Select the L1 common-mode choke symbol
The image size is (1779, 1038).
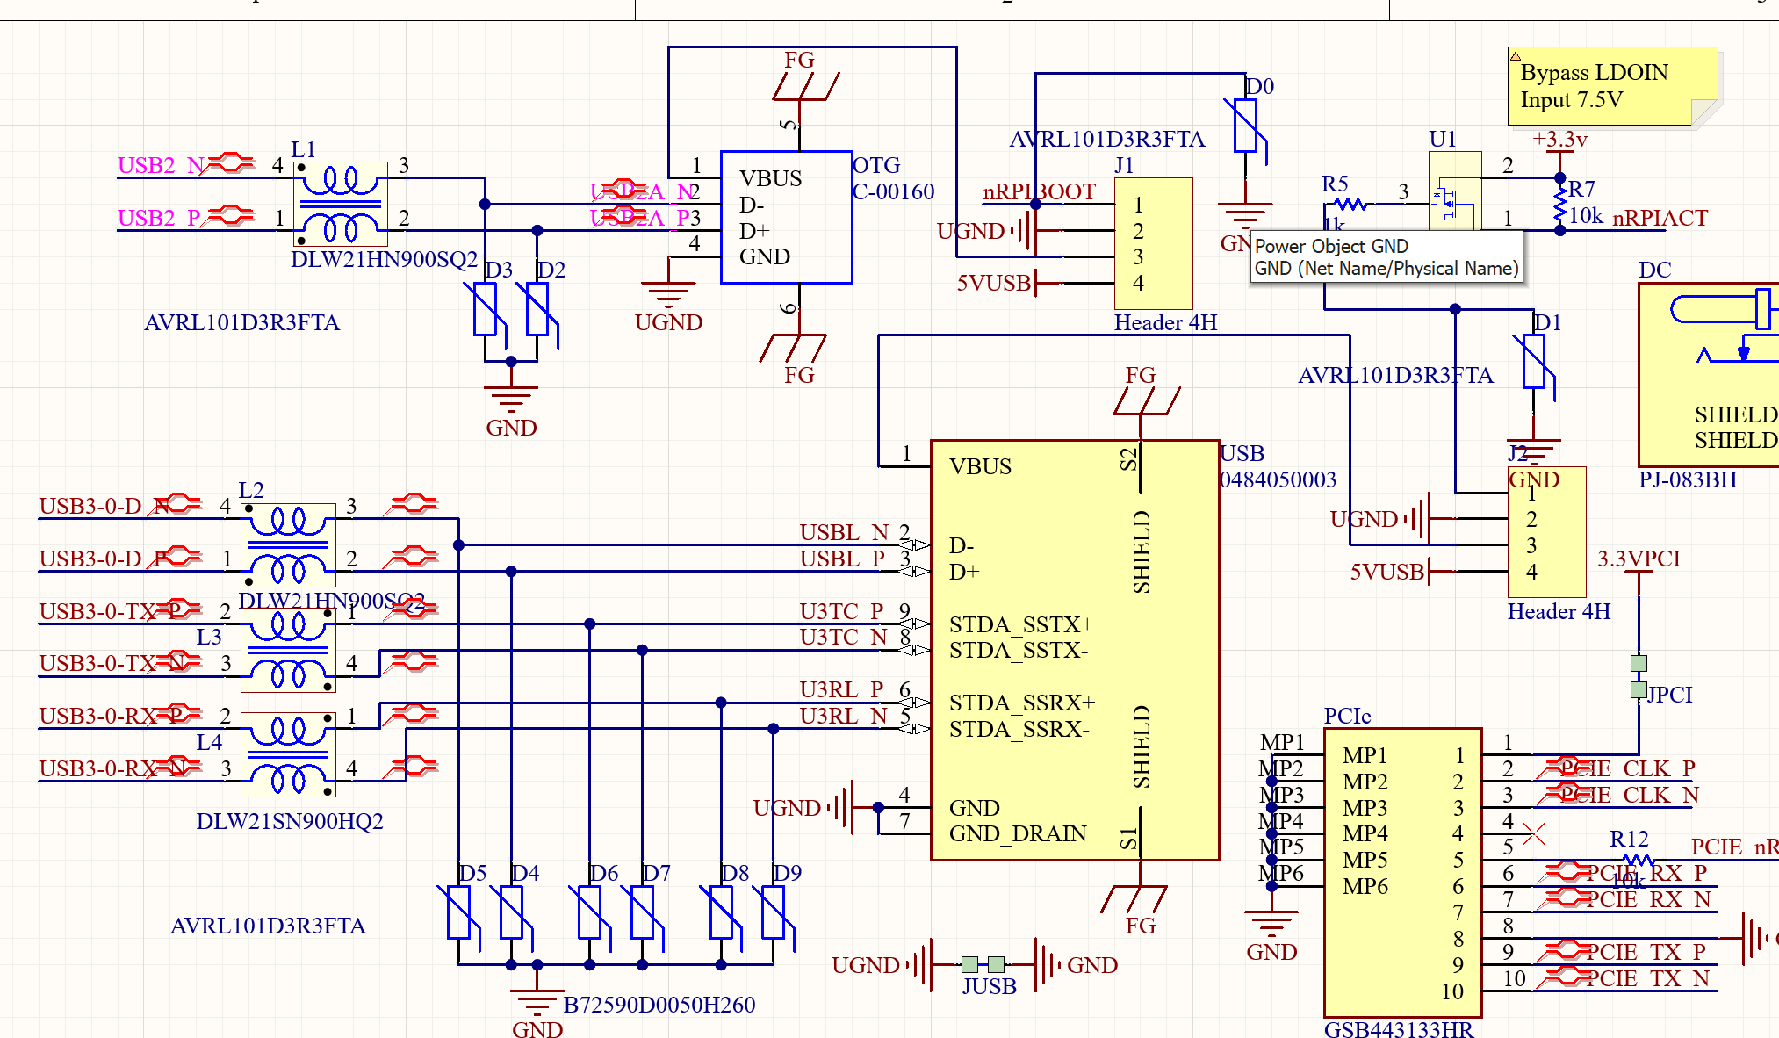click(340, 204)
